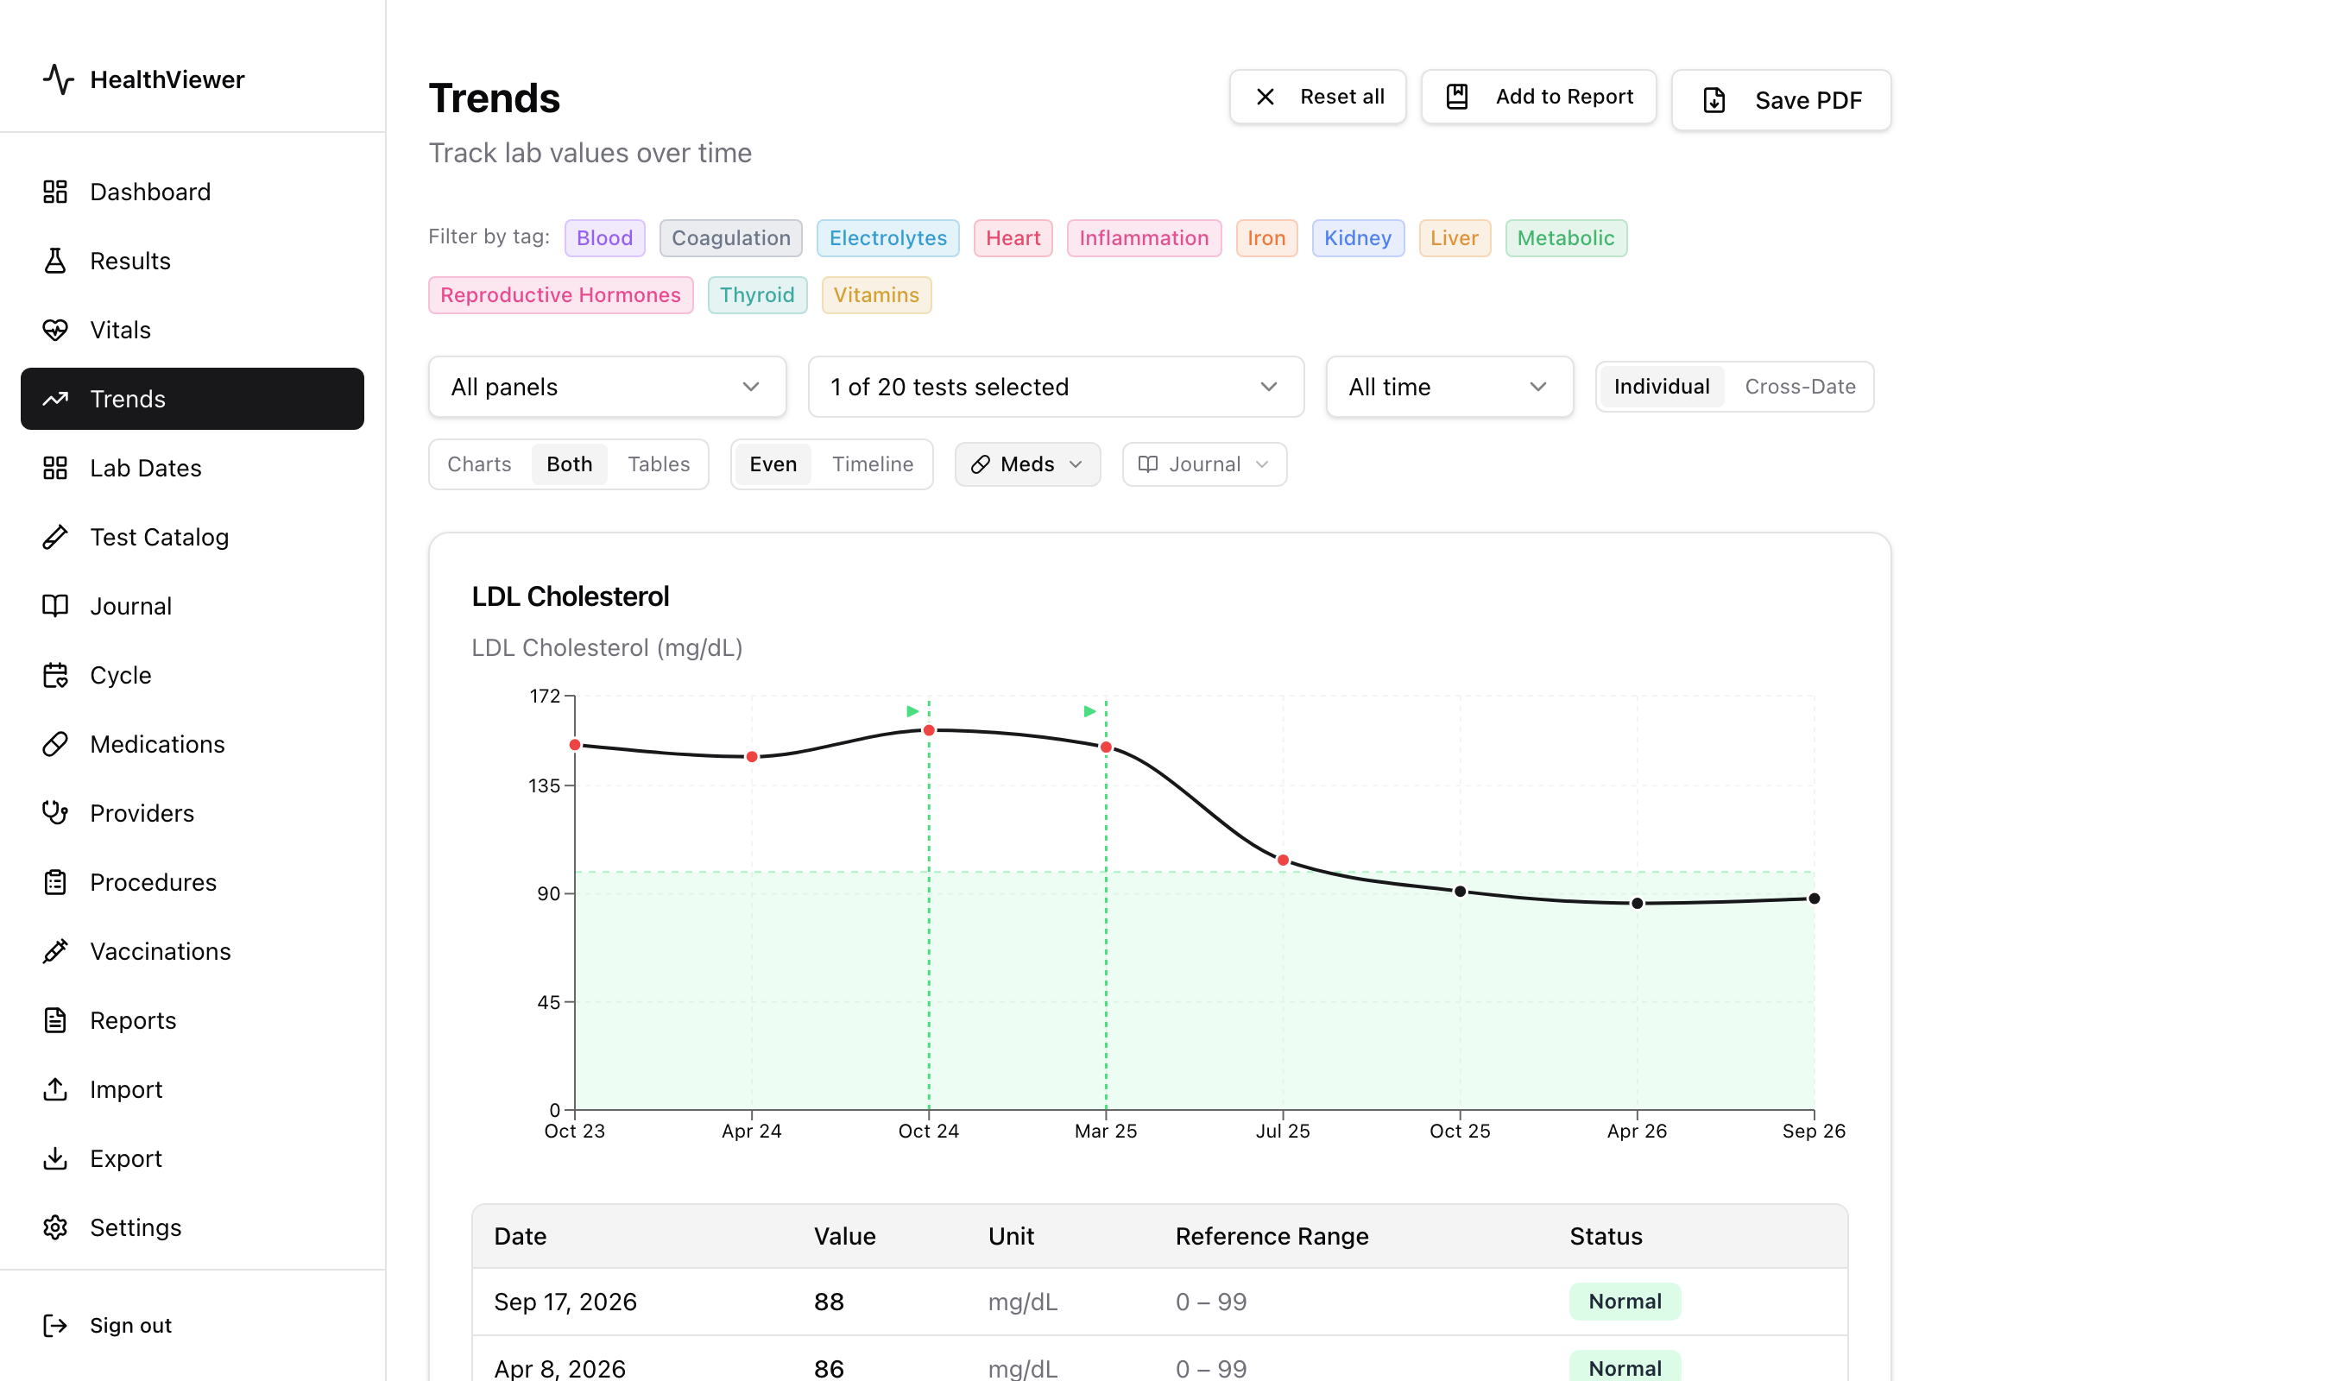The image size is (2348, 1381).
Task: Click the Procedures clipboard icon
Action: click(55, 881)
